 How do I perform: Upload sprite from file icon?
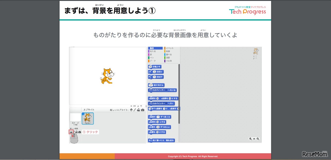point(138,110)
